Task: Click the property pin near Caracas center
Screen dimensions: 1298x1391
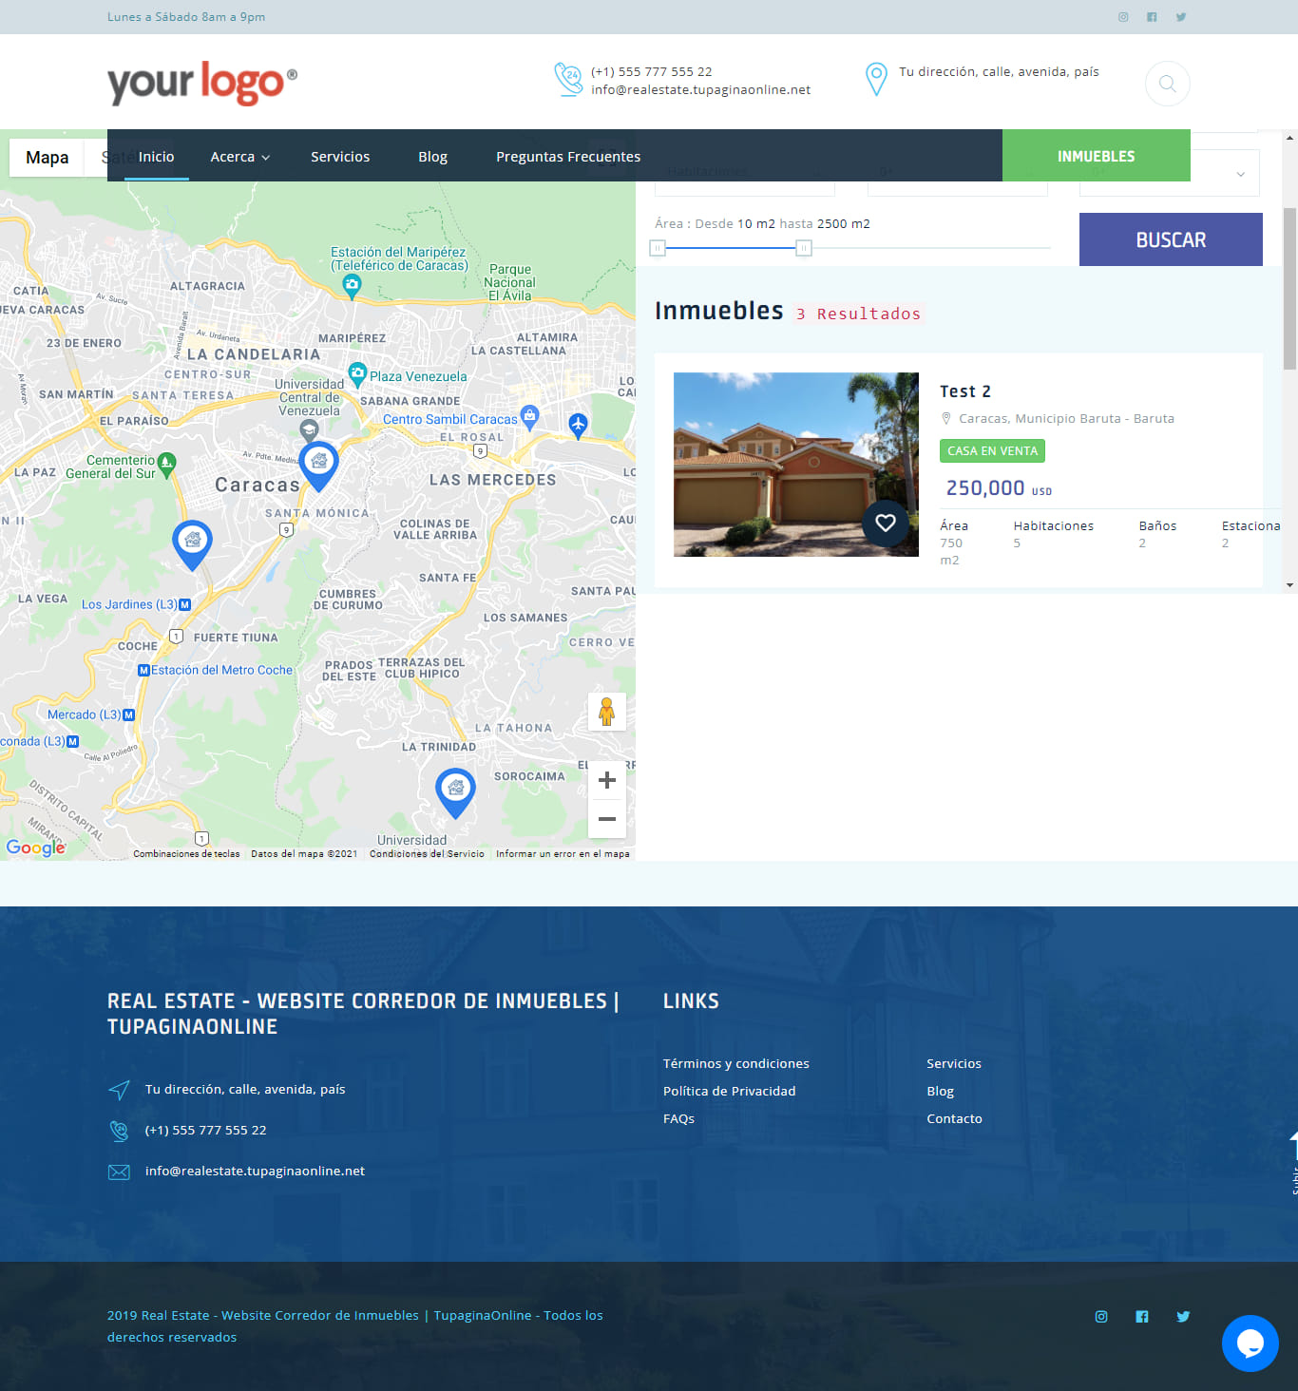Action: [318, 464]
